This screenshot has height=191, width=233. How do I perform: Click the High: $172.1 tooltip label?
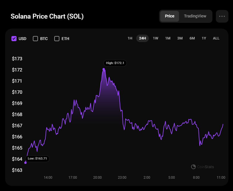tap(115, 63)
